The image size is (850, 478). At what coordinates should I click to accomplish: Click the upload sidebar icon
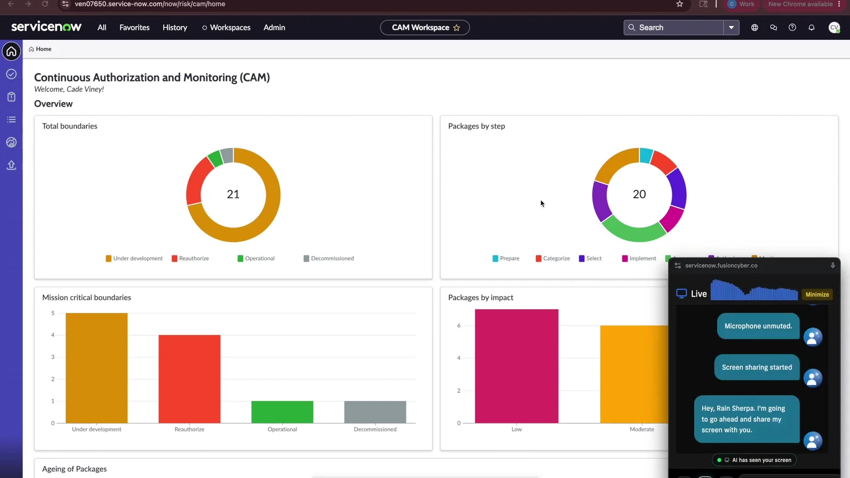(11, 165)
